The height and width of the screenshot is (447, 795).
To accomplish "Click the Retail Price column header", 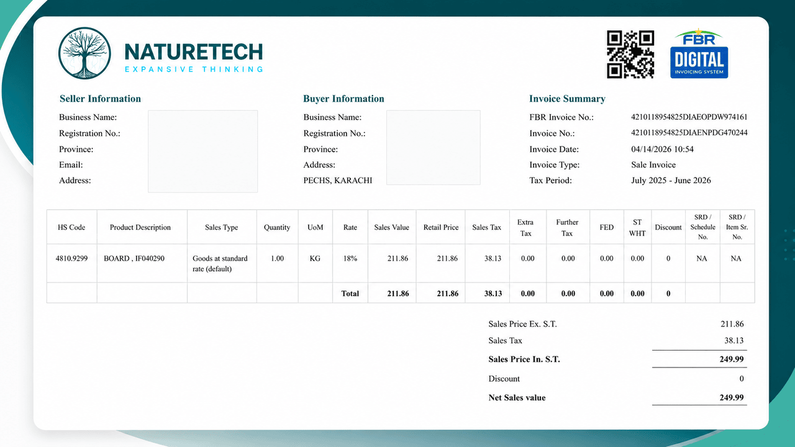I will click(441, 227).
